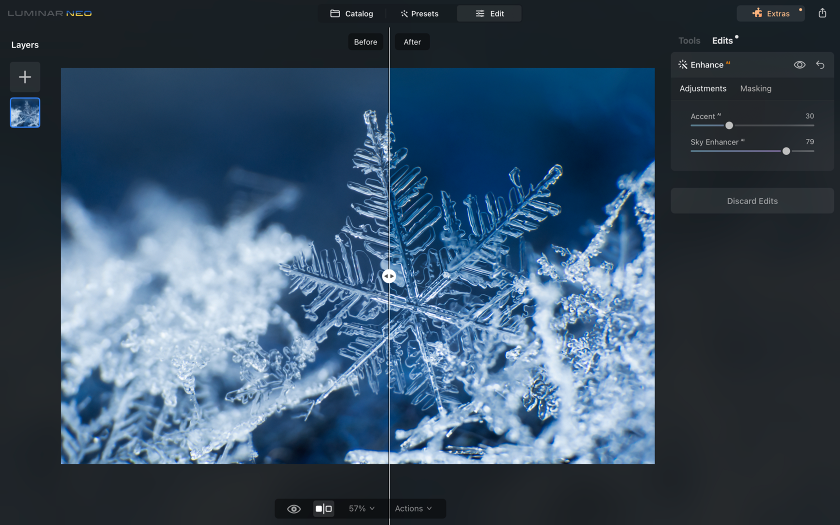Toggle the split comparison view icon
Image resolution: width=840 pixels, height=525 pixels.
click(x=323, y=508)
